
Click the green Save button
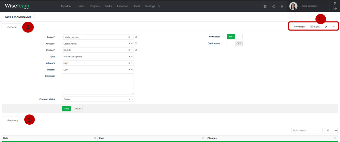click(67, 109)
